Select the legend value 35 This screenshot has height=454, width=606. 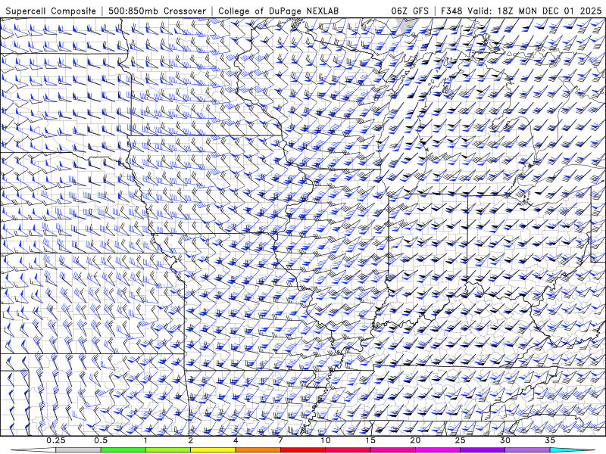click(550, 440)
